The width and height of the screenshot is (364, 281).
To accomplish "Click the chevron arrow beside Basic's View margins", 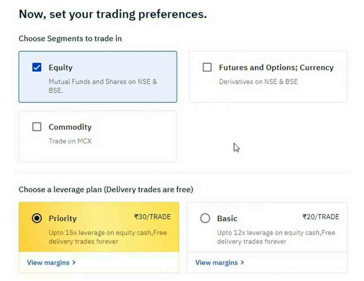I will (x=243, y=262).
